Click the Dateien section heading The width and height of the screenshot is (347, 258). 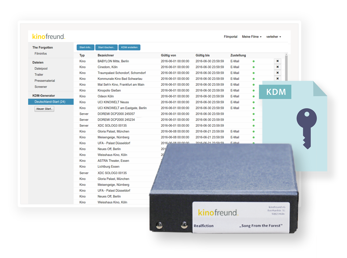38,62
